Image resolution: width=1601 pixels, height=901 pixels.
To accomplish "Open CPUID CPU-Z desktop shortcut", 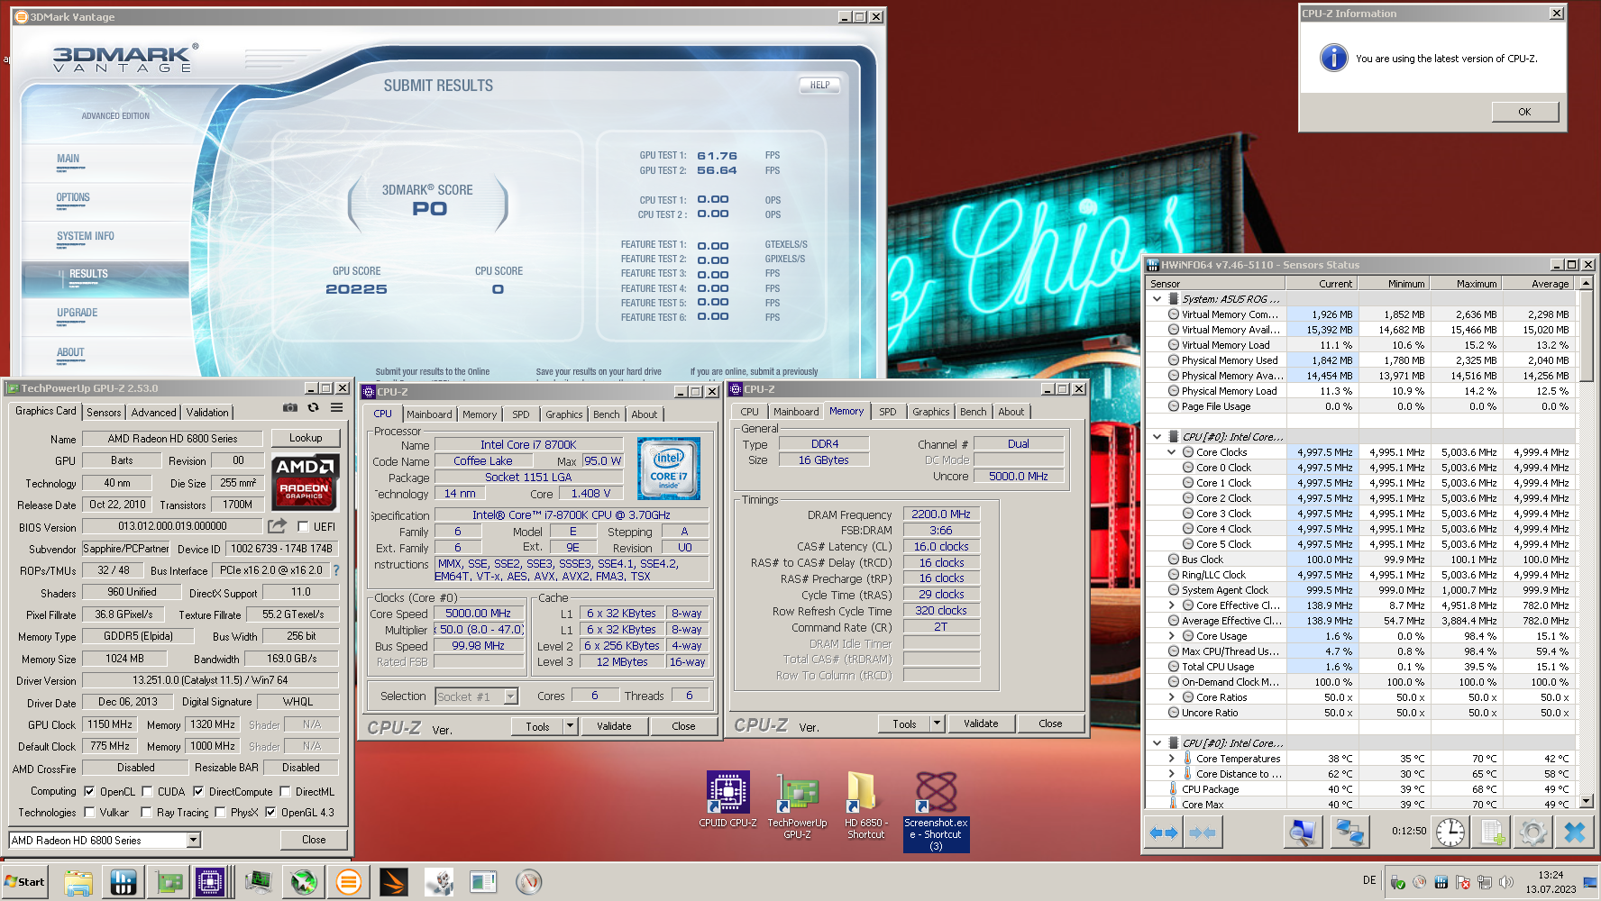I will (727, 799).
